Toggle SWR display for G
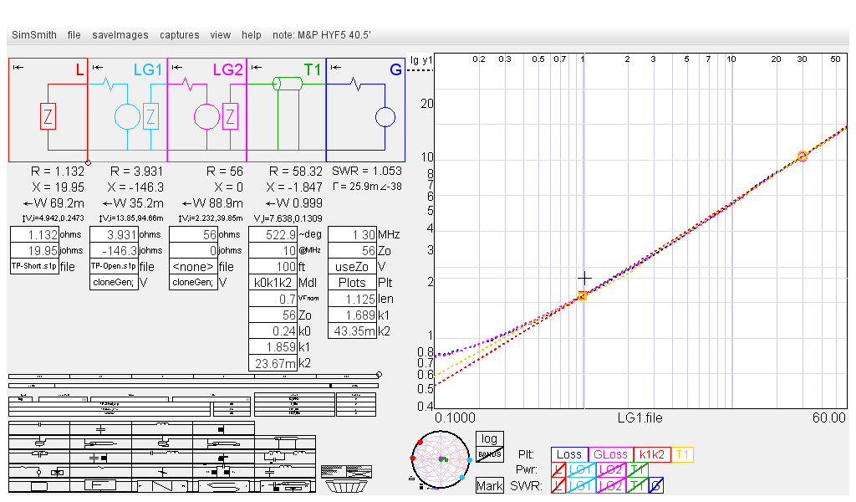856x502 pixels. coord(656,485)
